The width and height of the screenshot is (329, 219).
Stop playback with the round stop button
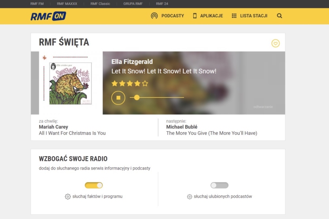pyautogui.click(x=118, y=98)
